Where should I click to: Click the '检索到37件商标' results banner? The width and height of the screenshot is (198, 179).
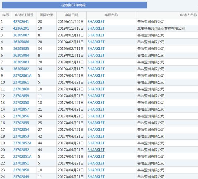coord(73,5)
